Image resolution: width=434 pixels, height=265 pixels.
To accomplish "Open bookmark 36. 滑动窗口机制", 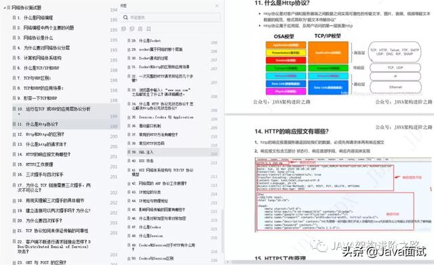I will pos(146,126).
